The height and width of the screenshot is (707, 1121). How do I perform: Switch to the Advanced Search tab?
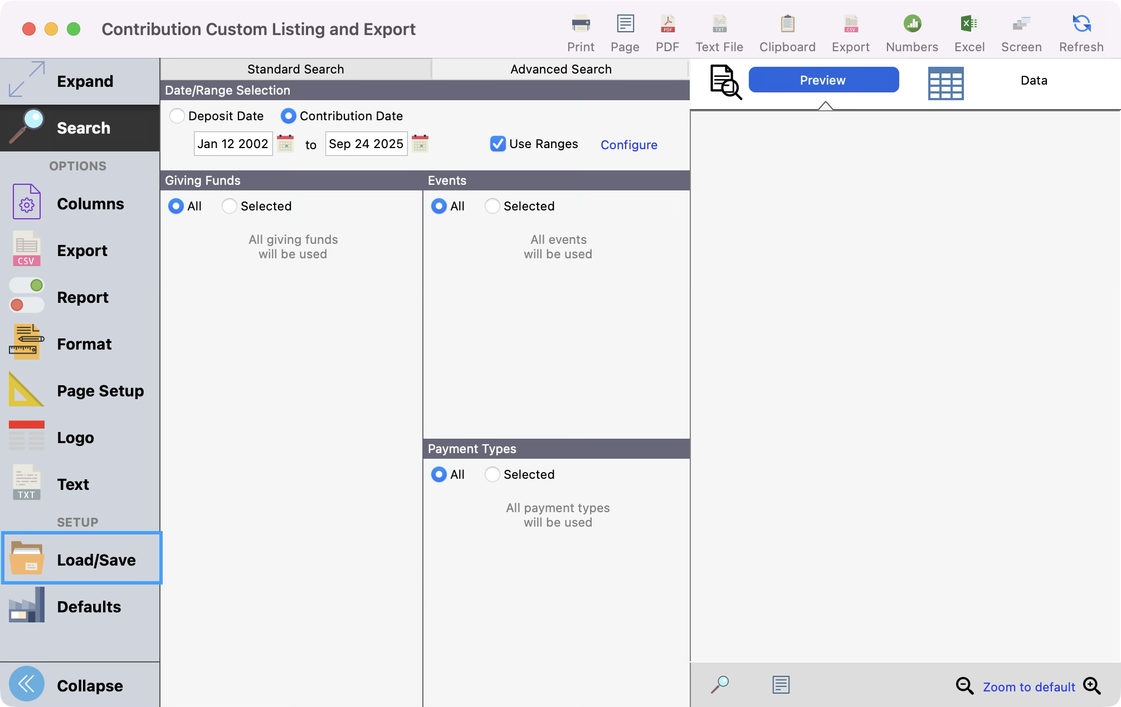(561, 69)
